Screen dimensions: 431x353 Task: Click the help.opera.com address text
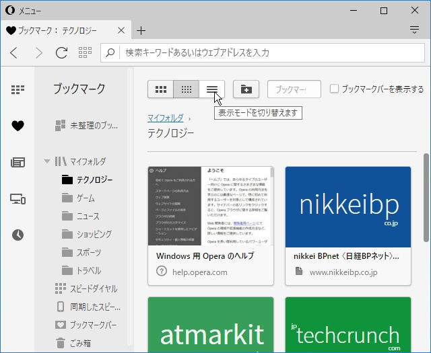click(x=200, y=272)
